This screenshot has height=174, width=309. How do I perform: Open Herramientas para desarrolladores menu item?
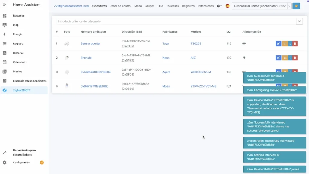point(24,152)
